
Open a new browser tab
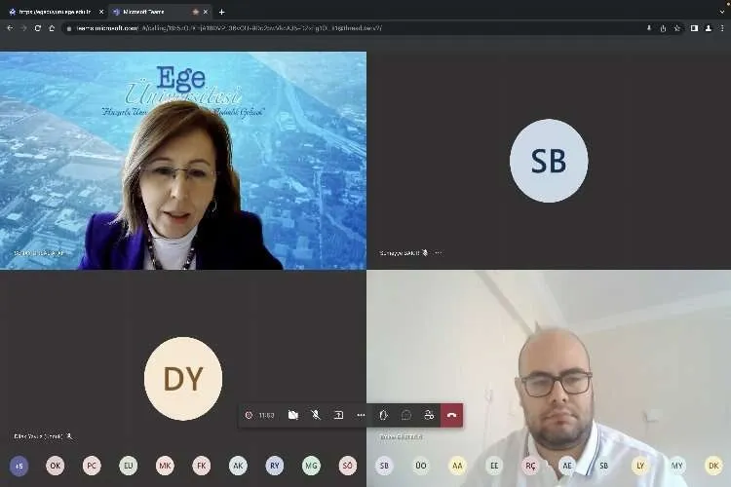222,12
